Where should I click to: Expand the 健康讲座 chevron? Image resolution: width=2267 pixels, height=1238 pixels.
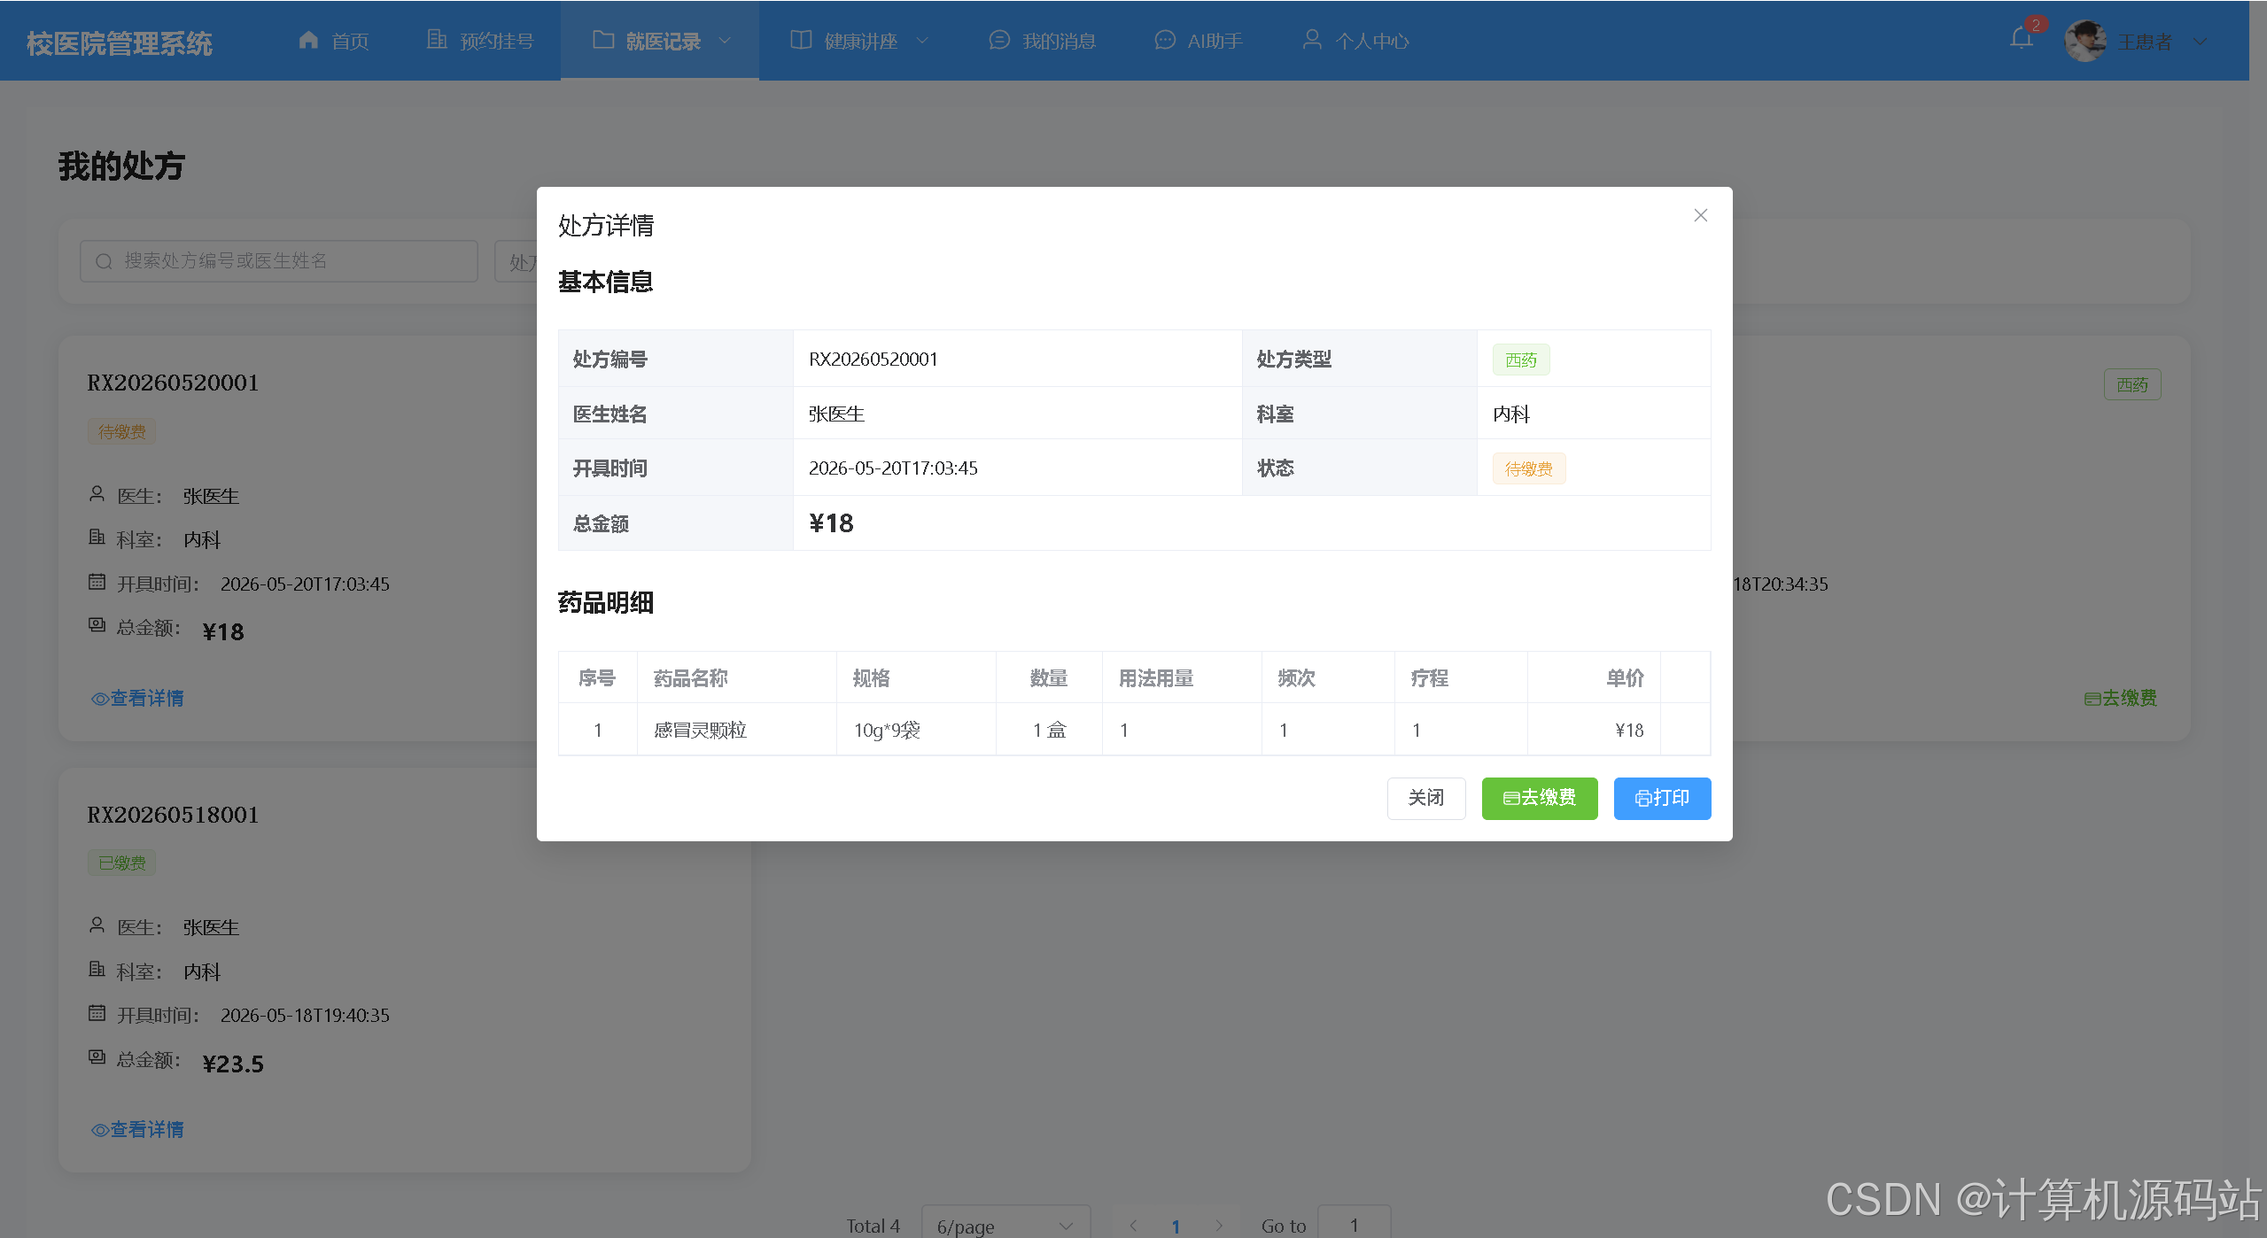point(921,41)
